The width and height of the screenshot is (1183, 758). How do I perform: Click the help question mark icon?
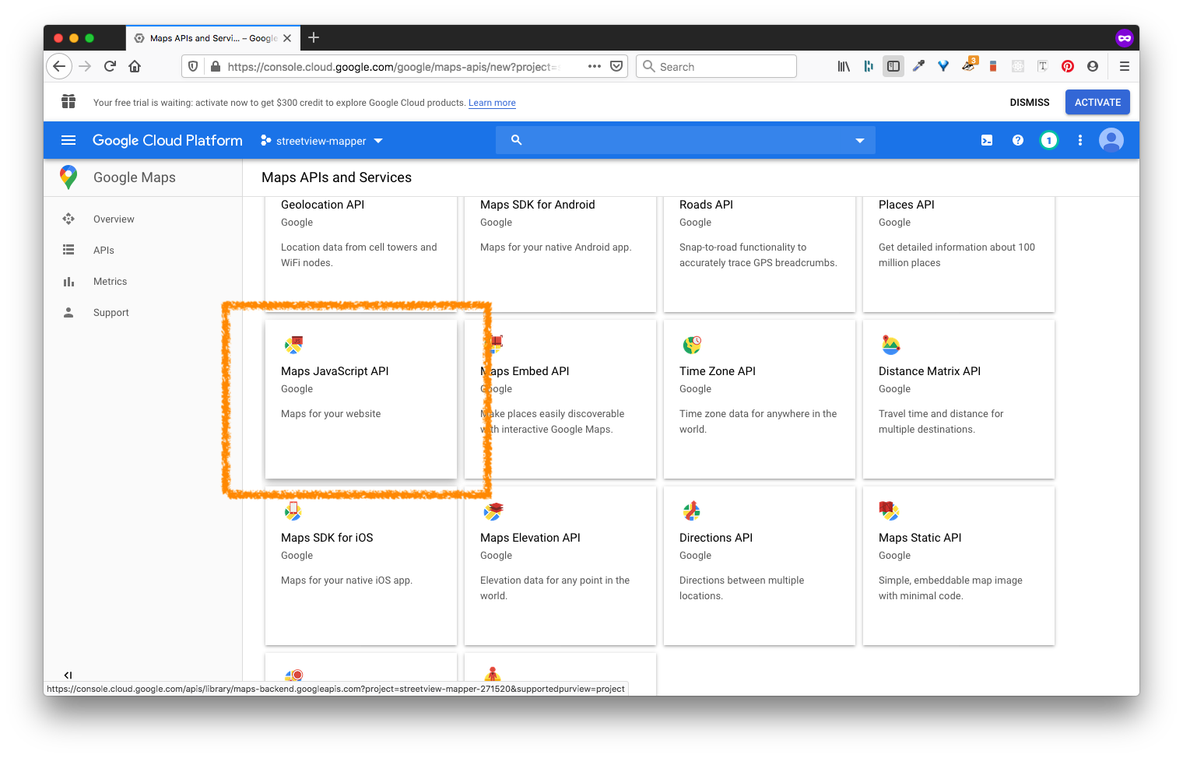(x=1017, y=140)
